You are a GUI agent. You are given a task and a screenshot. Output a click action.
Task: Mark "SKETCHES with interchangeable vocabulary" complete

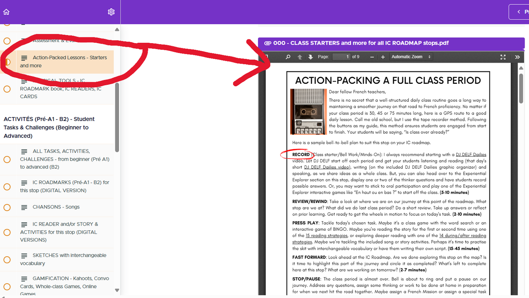point(7,260)
